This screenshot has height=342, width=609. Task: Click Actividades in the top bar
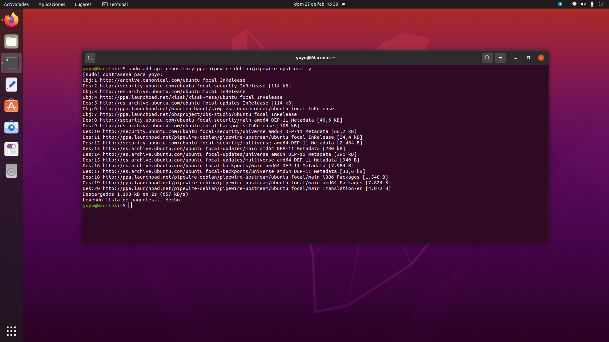[16, 4]
